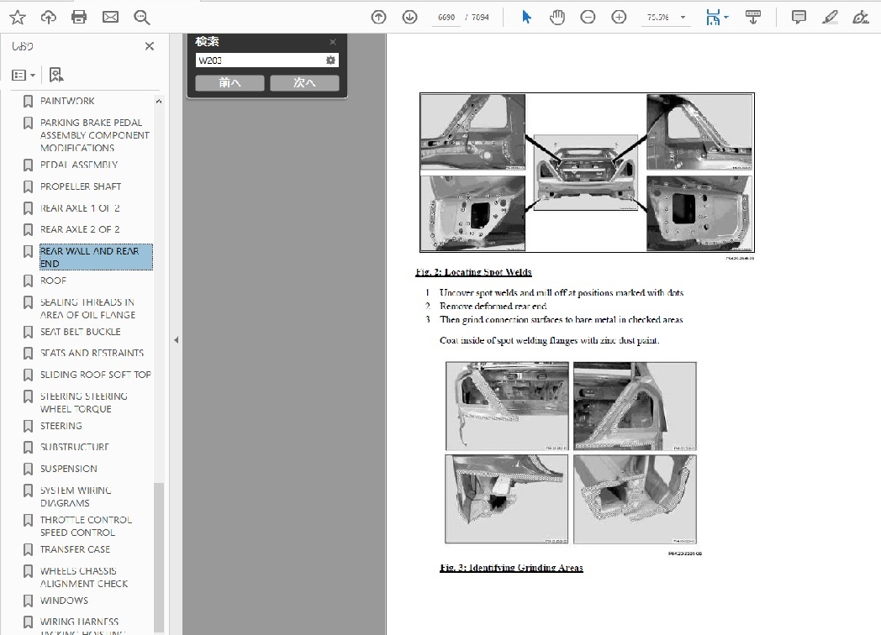Activate the hand pan tool
Screen dimensions: 881x635
(x=557, y=18)
